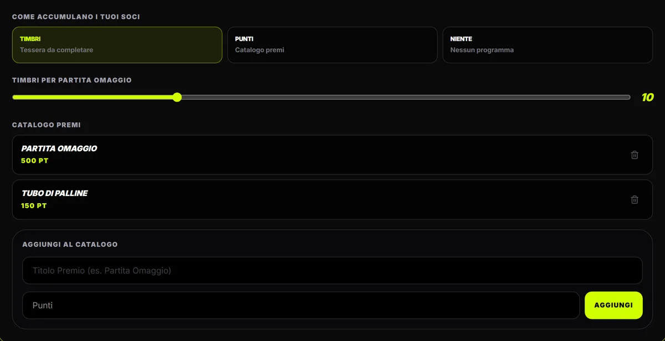Image resolution: width=665 pixels, height=341 pixels.
Task: Delete the Partita Omaggio reward
Action: [635, 155]
